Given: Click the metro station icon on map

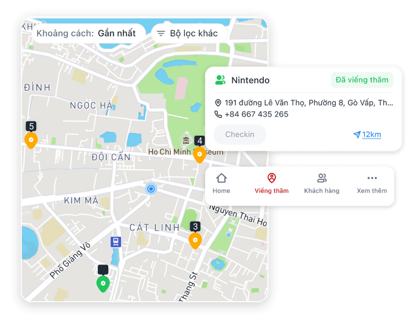Looking at the screenshot, I should pos(115,242).
